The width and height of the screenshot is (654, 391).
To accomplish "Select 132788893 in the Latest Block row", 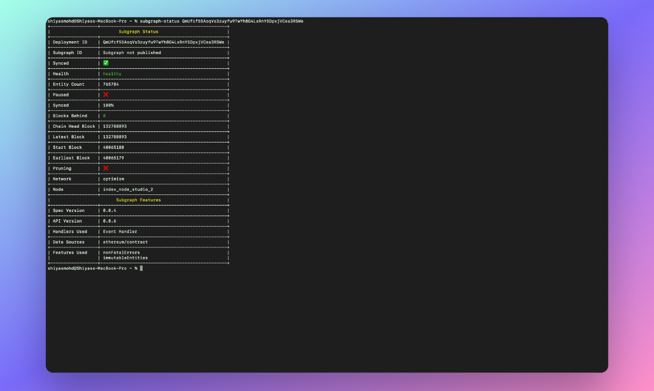I will 115,137.
